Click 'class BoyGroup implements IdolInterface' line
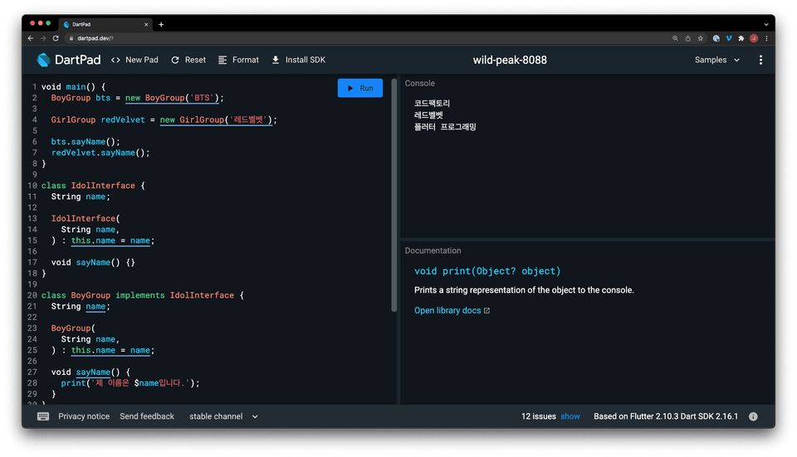 pos(142,295)
